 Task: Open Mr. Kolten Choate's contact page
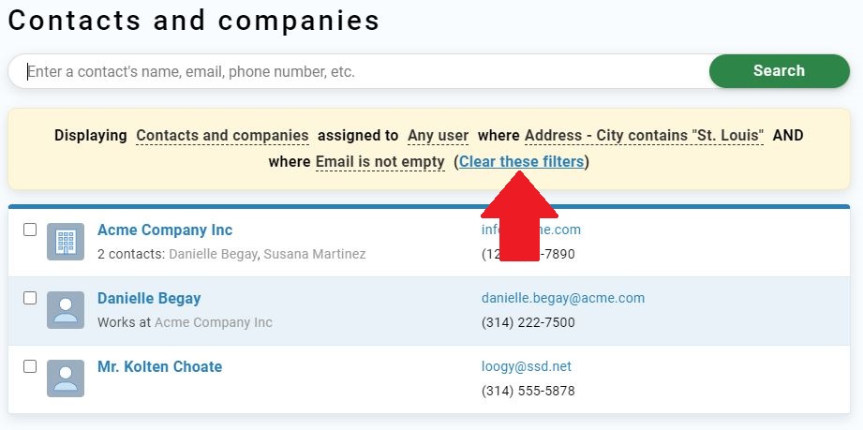click(159, 366)
